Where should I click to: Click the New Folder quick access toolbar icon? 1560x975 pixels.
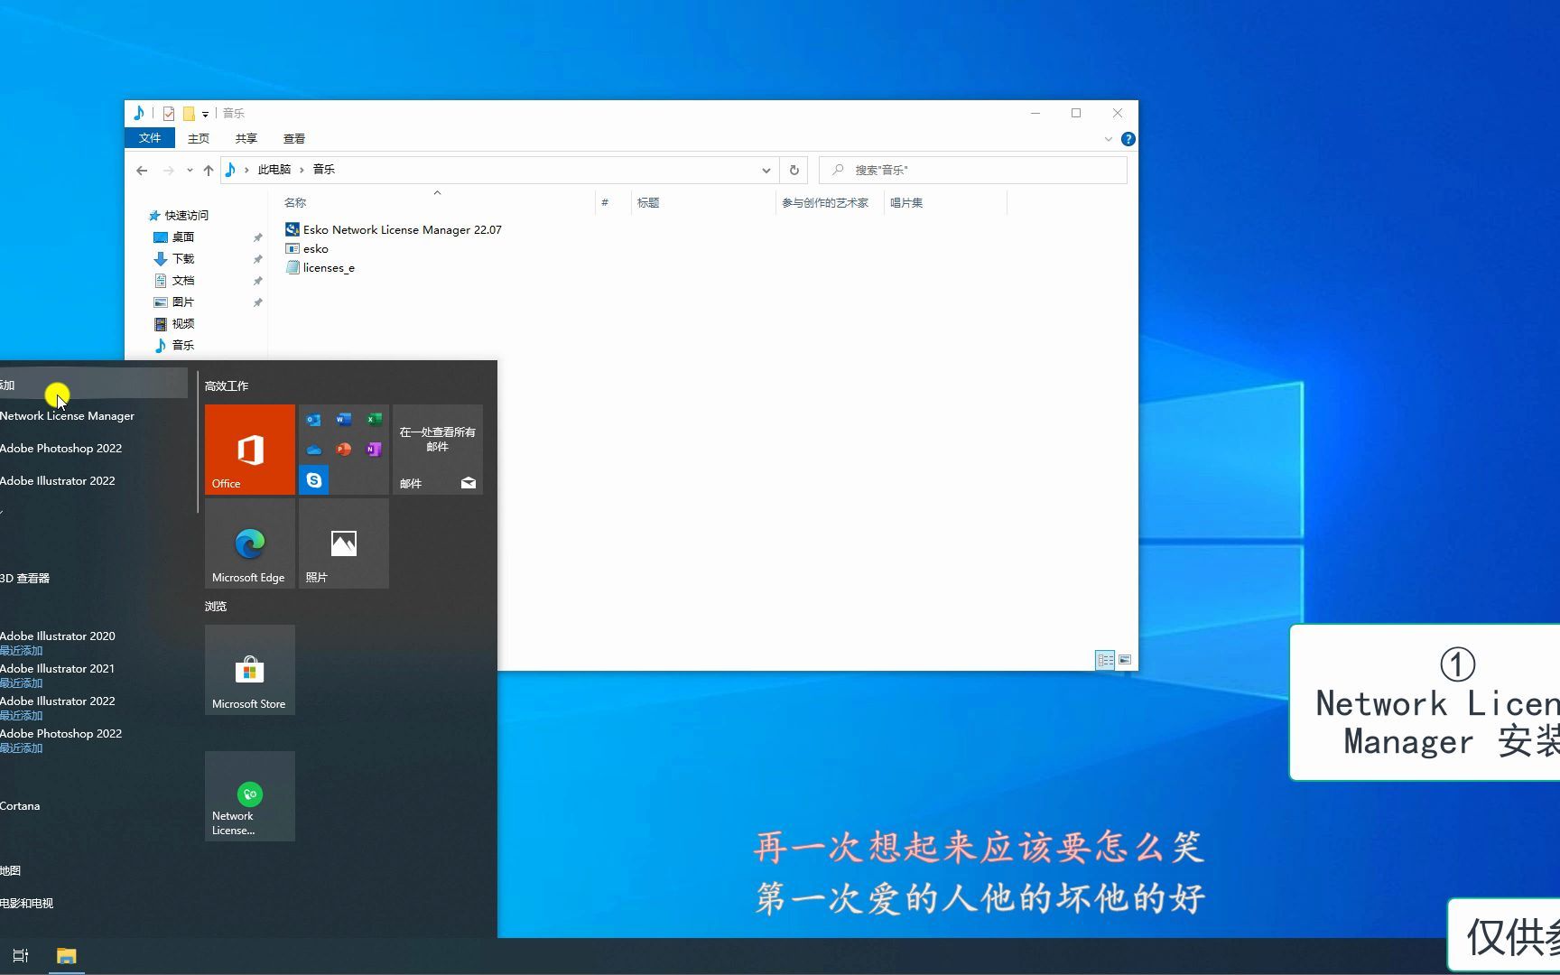pos(189,114)
